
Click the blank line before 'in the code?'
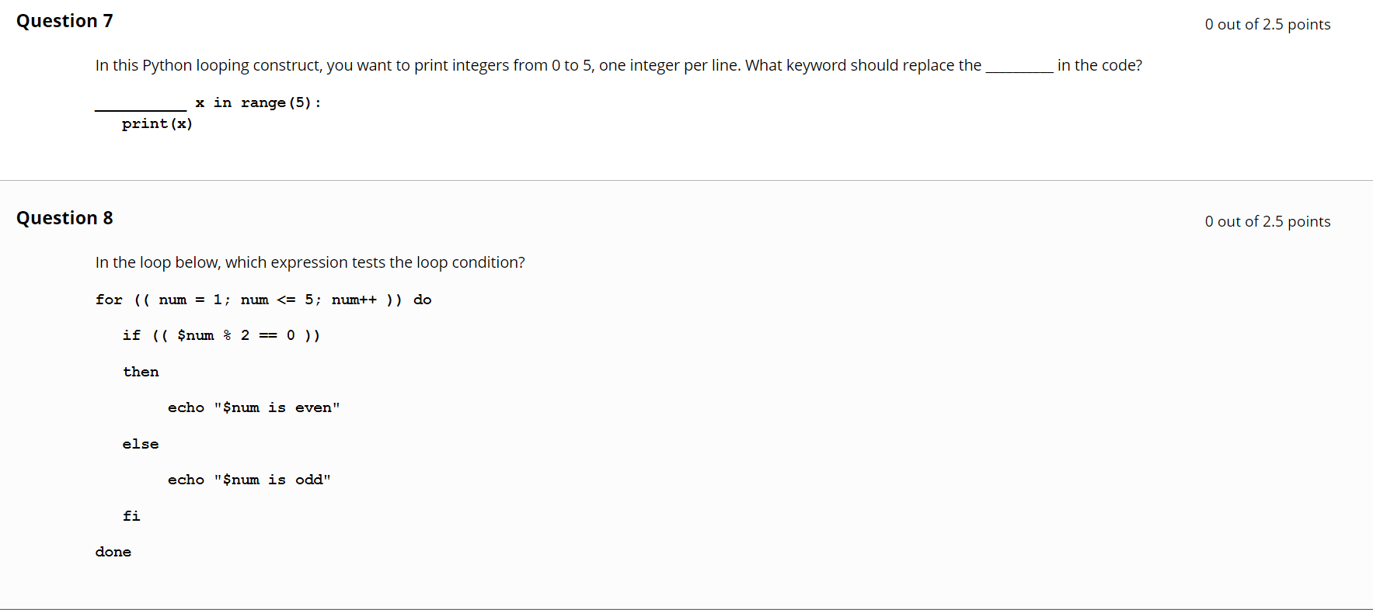(1019, 67)
